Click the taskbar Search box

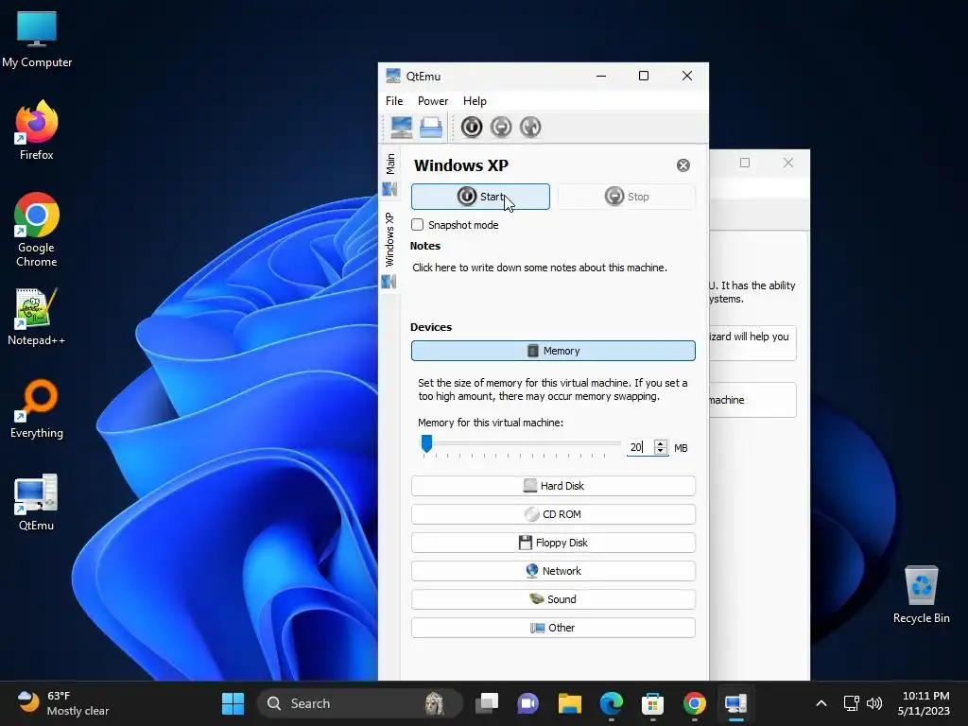click(x=359, y=703)
